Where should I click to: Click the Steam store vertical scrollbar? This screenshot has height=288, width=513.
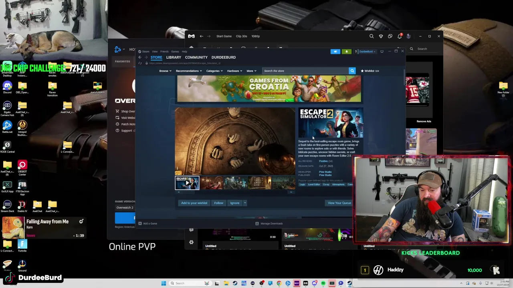pos(404,77)
